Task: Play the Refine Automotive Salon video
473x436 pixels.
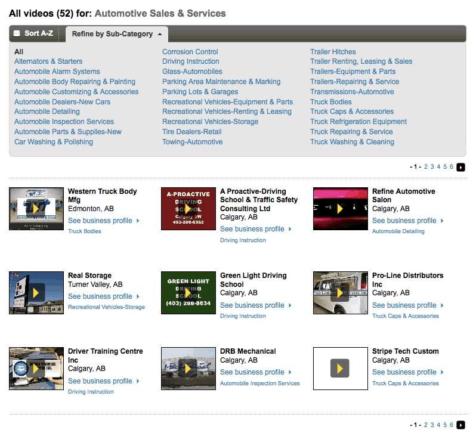Action: [340, 209]
